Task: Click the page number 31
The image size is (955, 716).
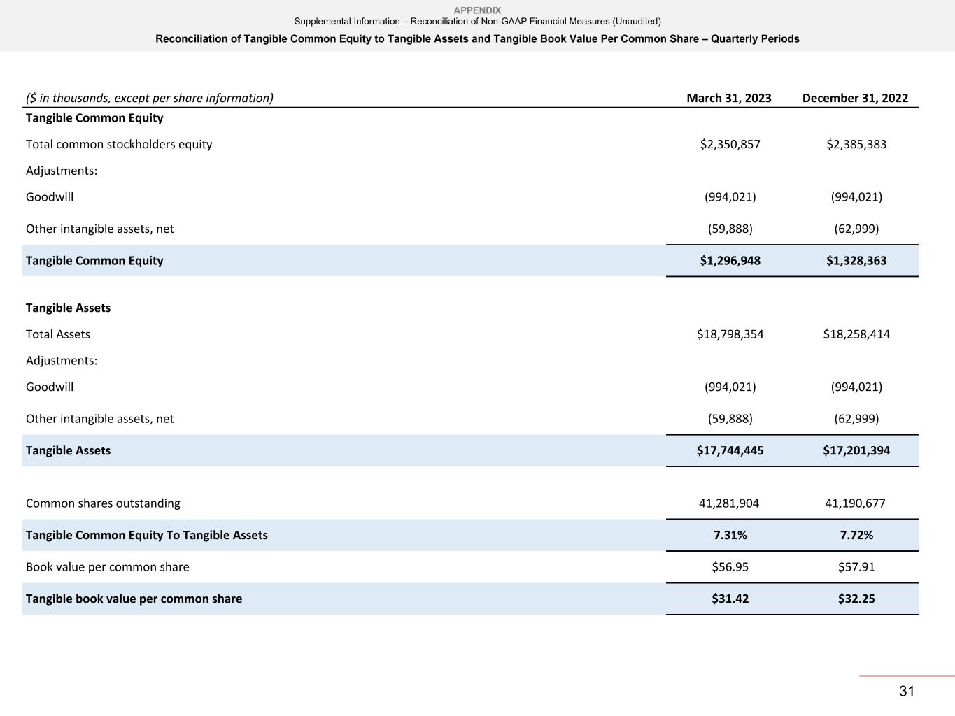Action: coord(906,692)
